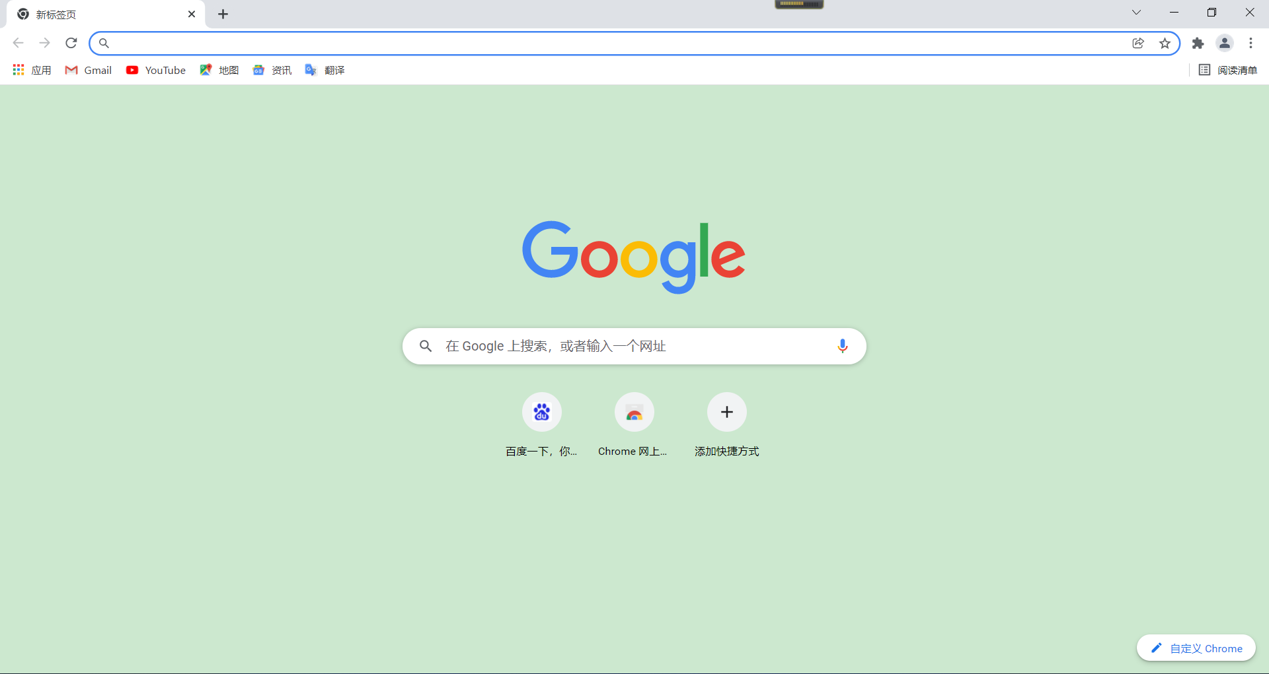Open the share this page icon
This screenshot has width=1269, height=674.
point(1138,43)
